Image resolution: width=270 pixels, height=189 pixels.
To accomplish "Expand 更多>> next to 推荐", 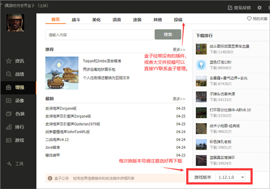I will [179, 49].
